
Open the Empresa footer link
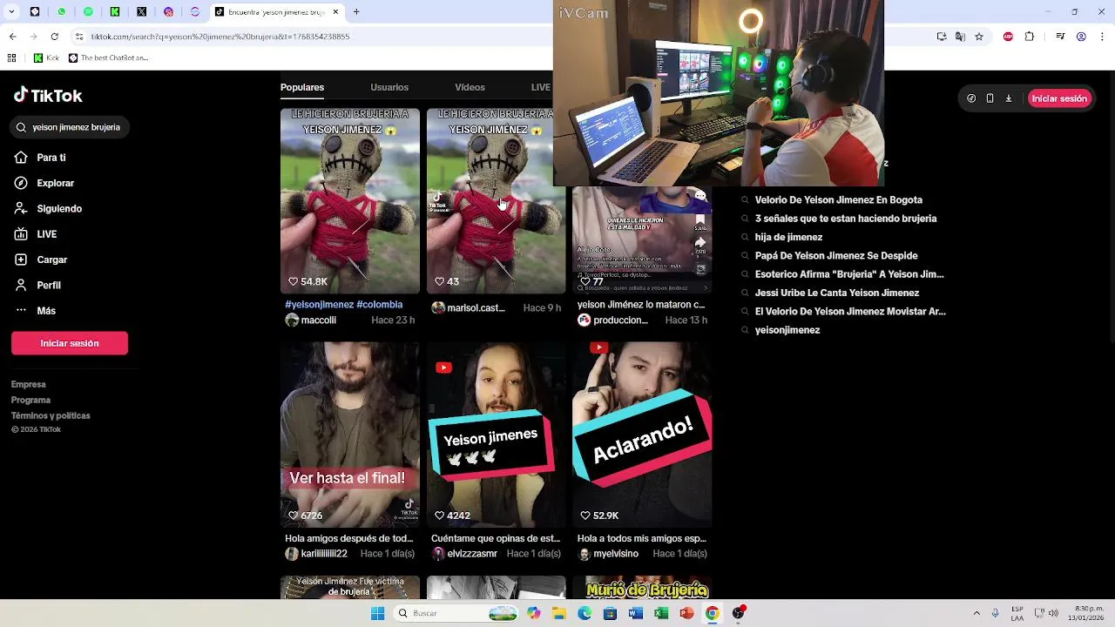[x=29, y=384]
